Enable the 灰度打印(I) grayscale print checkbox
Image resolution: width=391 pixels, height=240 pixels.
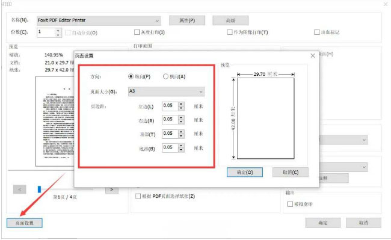click(x=137, y=32)
